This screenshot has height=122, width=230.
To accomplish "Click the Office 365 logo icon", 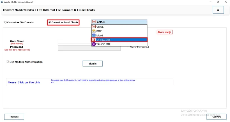I will pyautogui.click(x=94, y=40).
